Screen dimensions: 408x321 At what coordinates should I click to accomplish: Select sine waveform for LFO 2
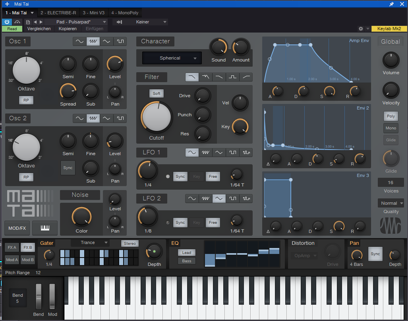(x=192, y=198)
